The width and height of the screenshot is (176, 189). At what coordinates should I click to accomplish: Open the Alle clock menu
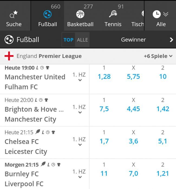[161, 15]
